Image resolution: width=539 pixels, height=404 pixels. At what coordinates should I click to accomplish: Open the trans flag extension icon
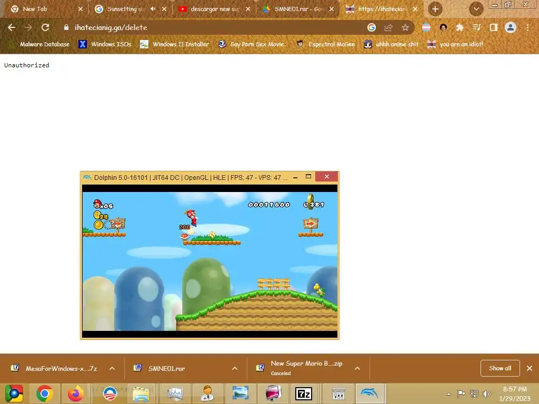pos(426,27)
